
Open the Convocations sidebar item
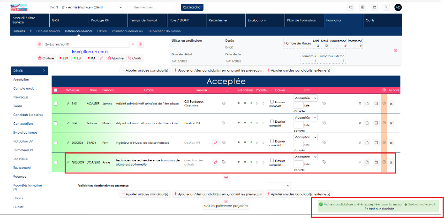point(23,124)
